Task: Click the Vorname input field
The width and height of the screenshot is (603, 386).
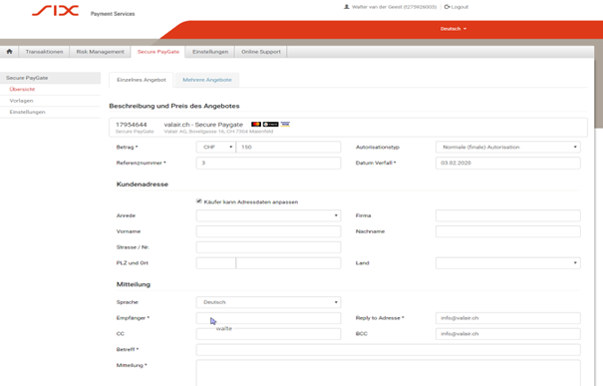Action: (268, 231)
